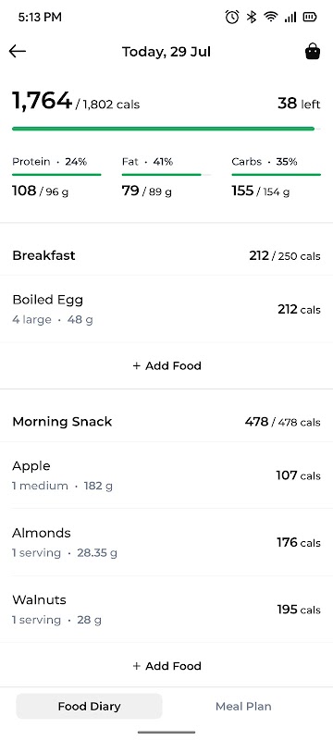Tap the cellular signal icon

290,18
